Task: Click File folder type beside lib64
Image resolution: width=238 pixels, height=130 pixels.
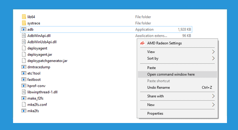Action: coord(143,17)
